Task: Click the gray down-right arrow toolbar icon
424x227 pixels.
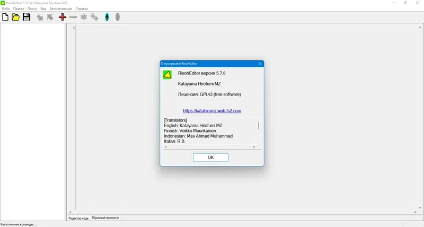Action: coord(40,17)
